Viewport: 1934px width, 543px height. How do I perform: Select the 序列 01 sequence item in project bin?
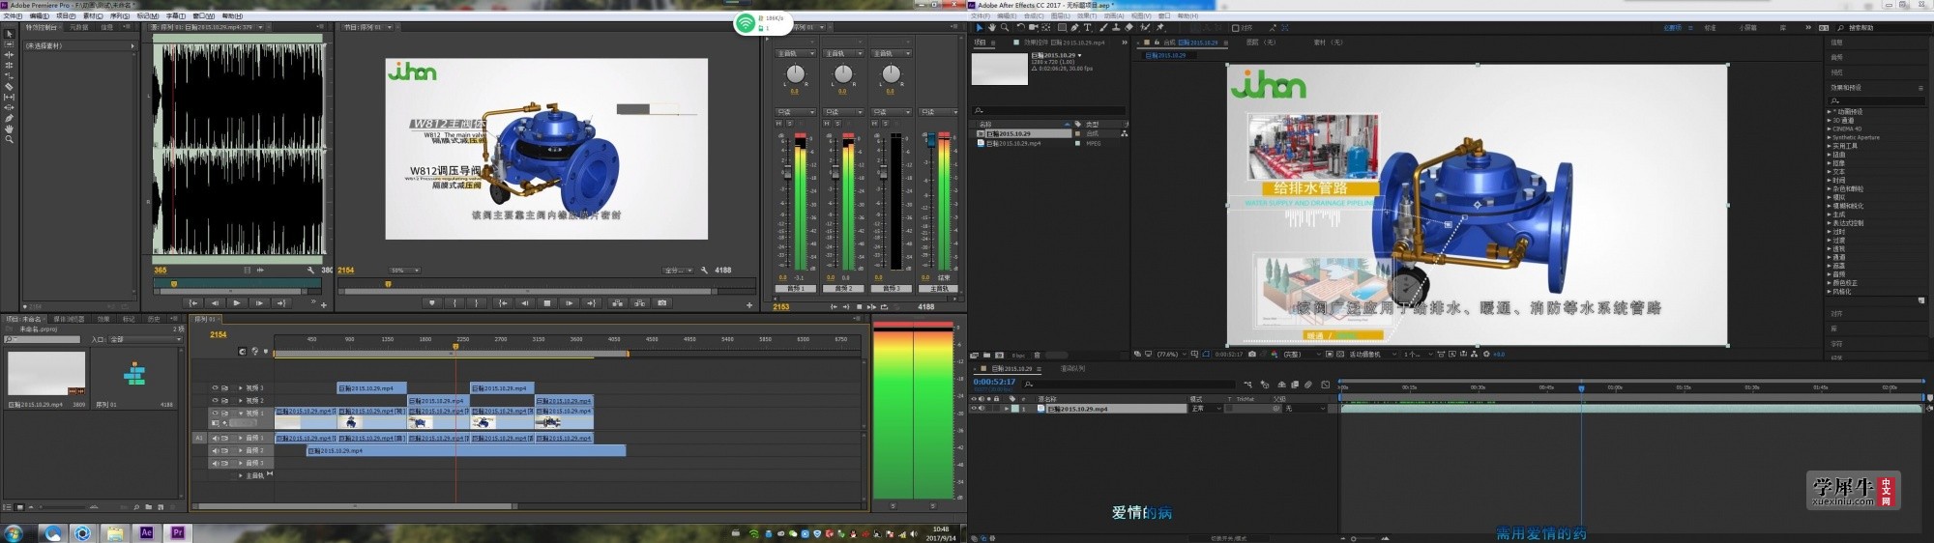(x=134, y=373)
